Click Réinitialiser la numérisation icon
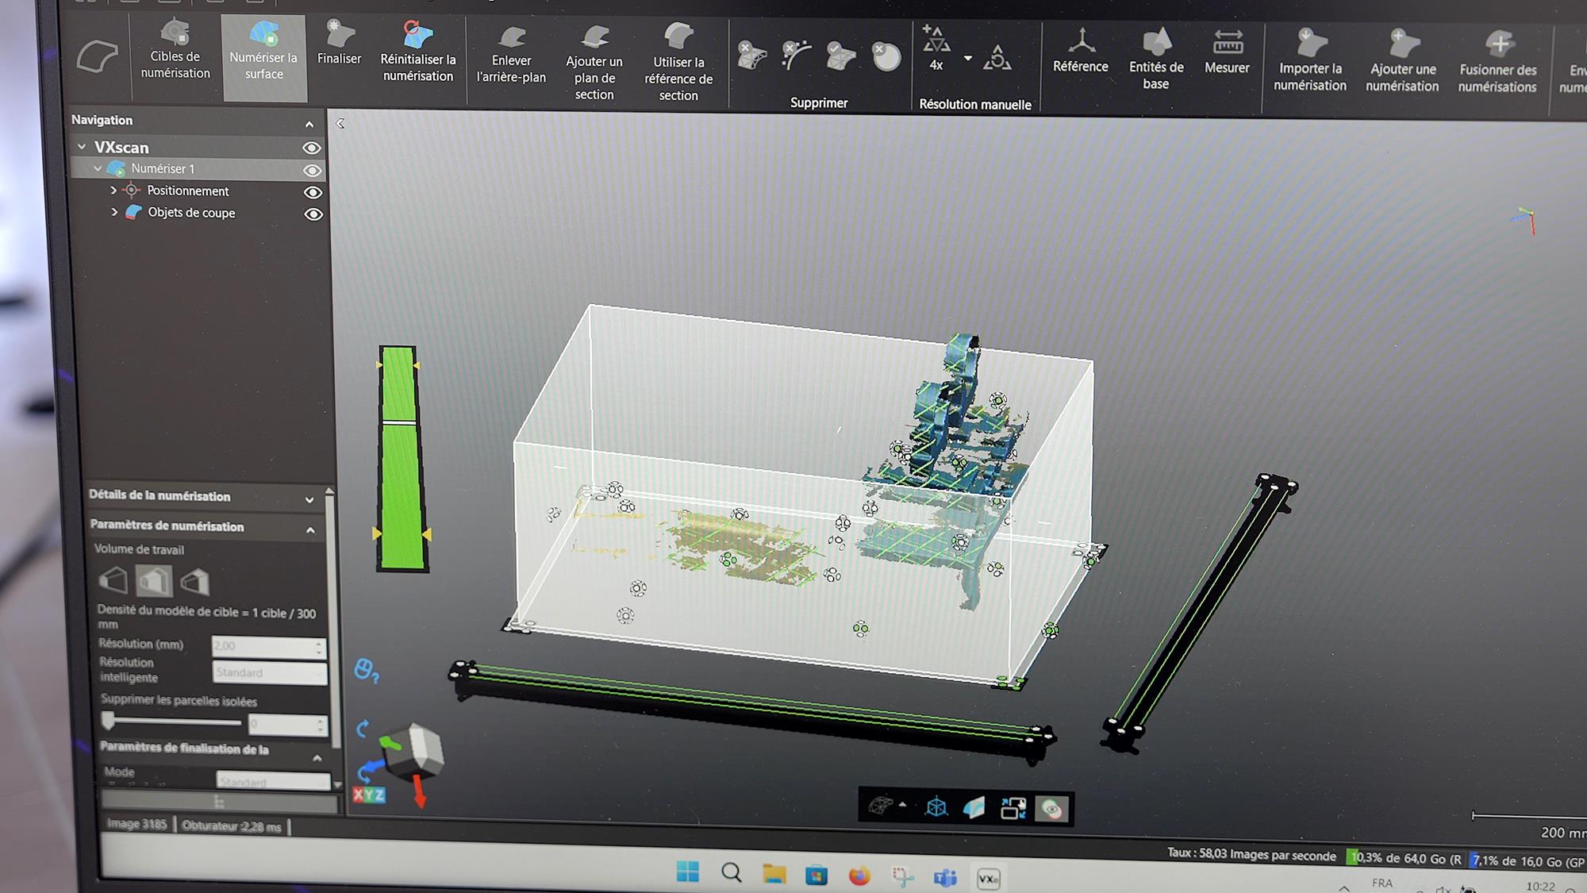 pyautogui.click(x=417, y=37)
